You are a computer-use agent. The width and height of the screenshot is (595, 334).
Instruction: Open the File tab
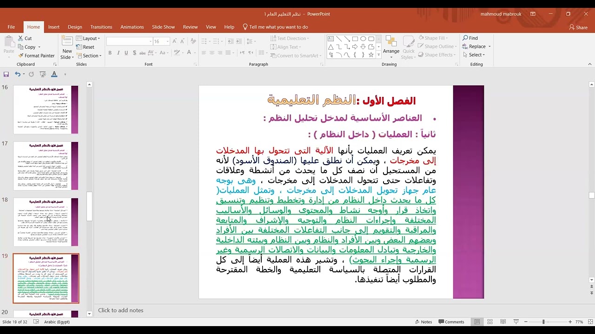(11, 27)
